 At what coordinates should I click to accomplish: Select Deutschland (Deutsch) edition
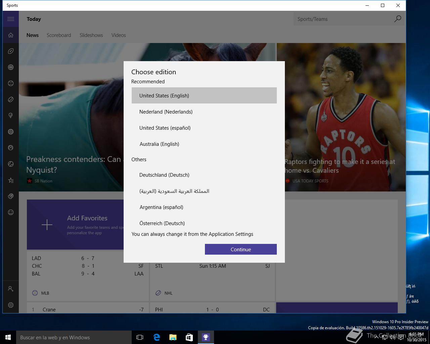pos(204,175)
